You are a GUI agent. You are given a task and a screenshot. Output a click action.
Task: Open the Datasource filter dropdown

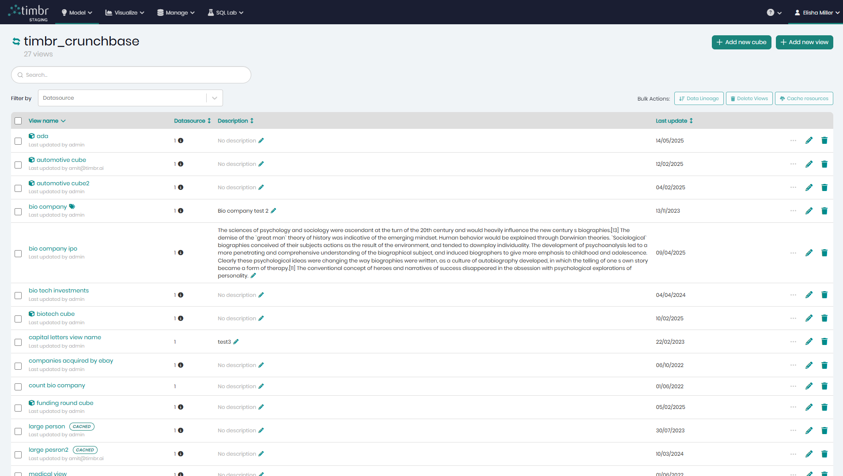pyautogui.click(x=215, y=97)
